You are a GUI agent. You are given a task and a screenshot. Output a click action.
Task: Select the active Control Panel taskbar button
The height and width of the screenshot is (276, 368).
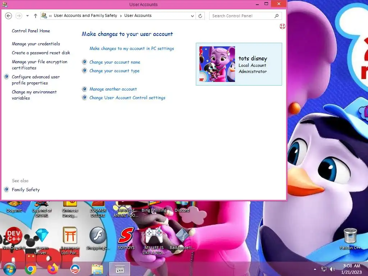120,269
